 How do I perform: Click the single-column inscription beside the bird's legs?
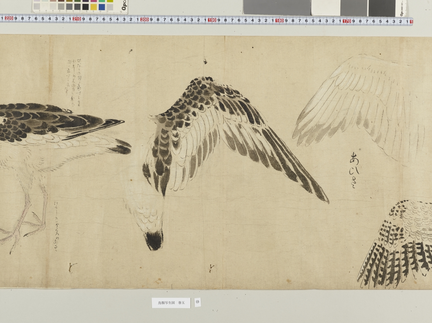(x=57, y=227)
